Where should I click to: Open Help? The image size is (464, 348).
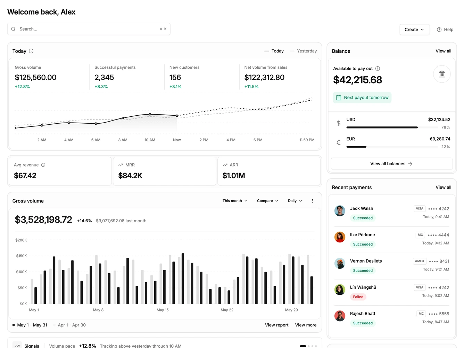coord(445,30)
